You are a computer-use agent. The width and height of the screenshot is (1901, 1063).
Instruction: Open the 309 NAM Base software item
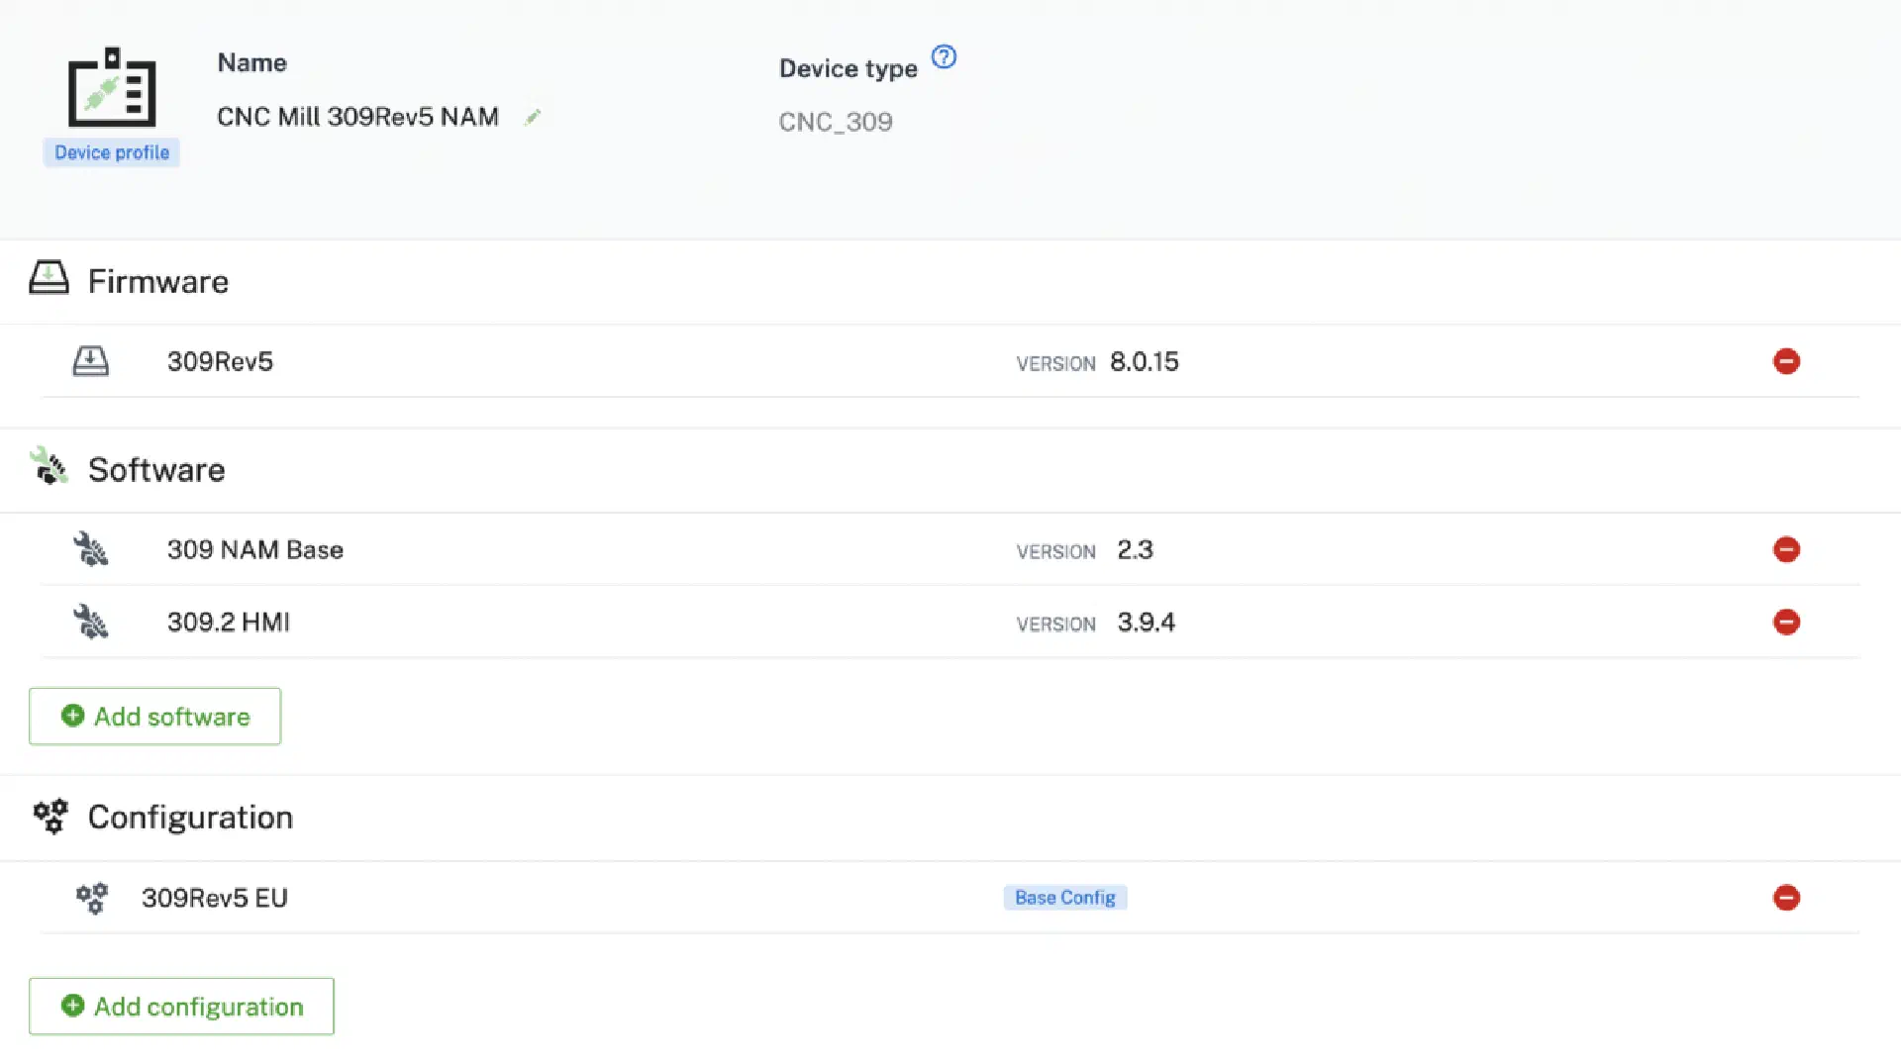[x=254, y=549]
